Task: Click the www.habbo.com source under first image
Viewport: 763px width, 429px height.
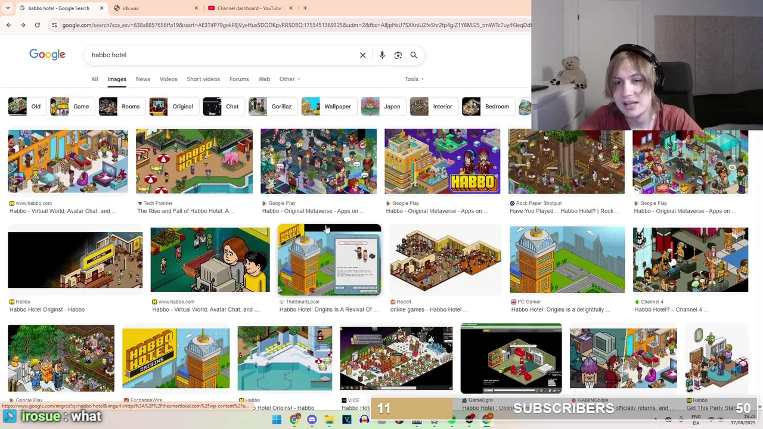Action: (x=33, y=203)
